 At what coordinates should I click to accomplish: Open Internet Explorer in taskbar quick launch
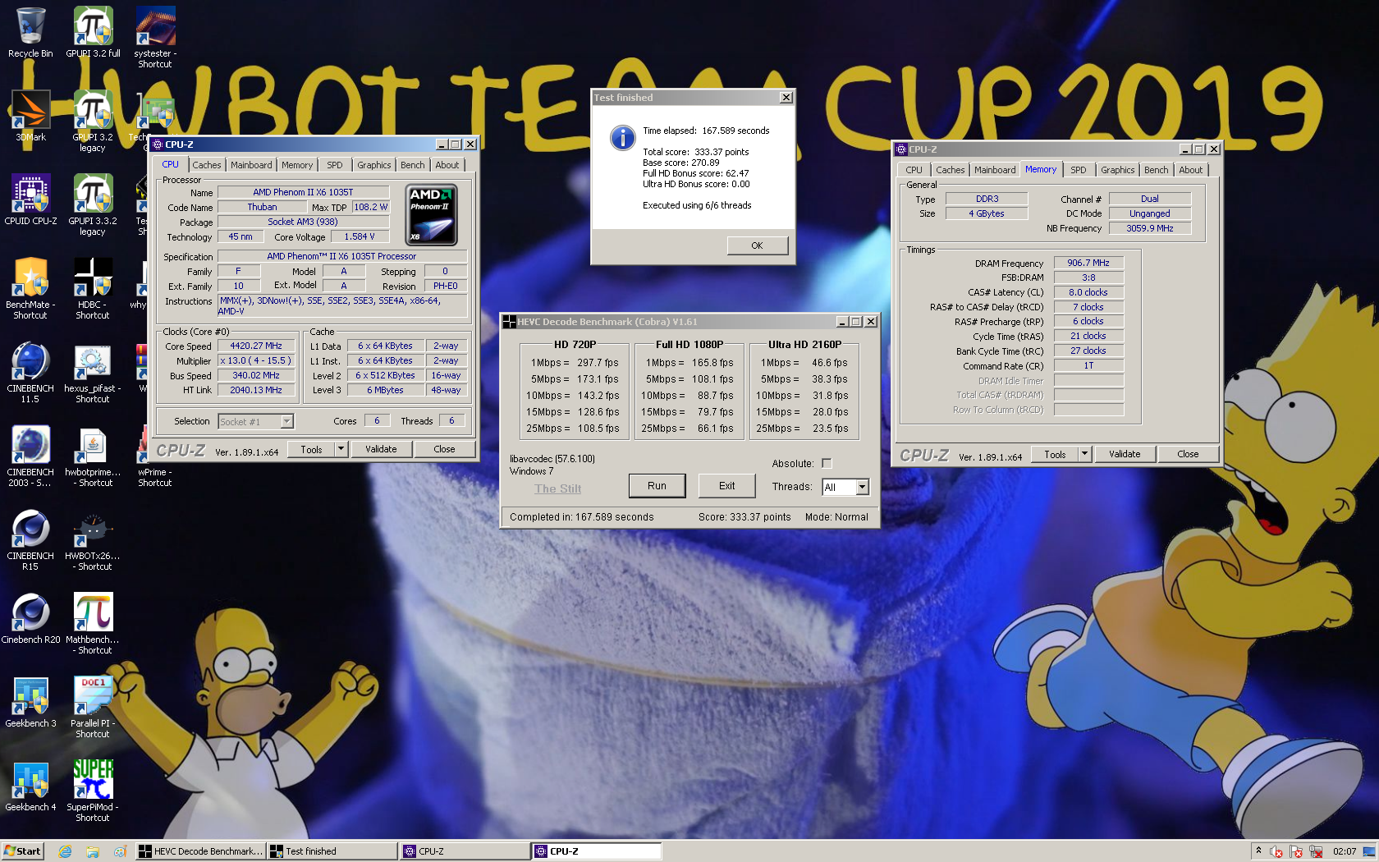[x=66, y=851]
